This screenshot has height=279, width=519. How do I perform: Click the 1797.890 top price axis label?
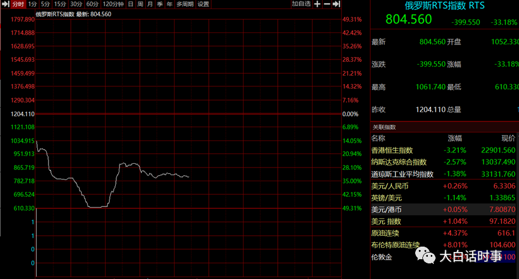[x=23, y=20]
